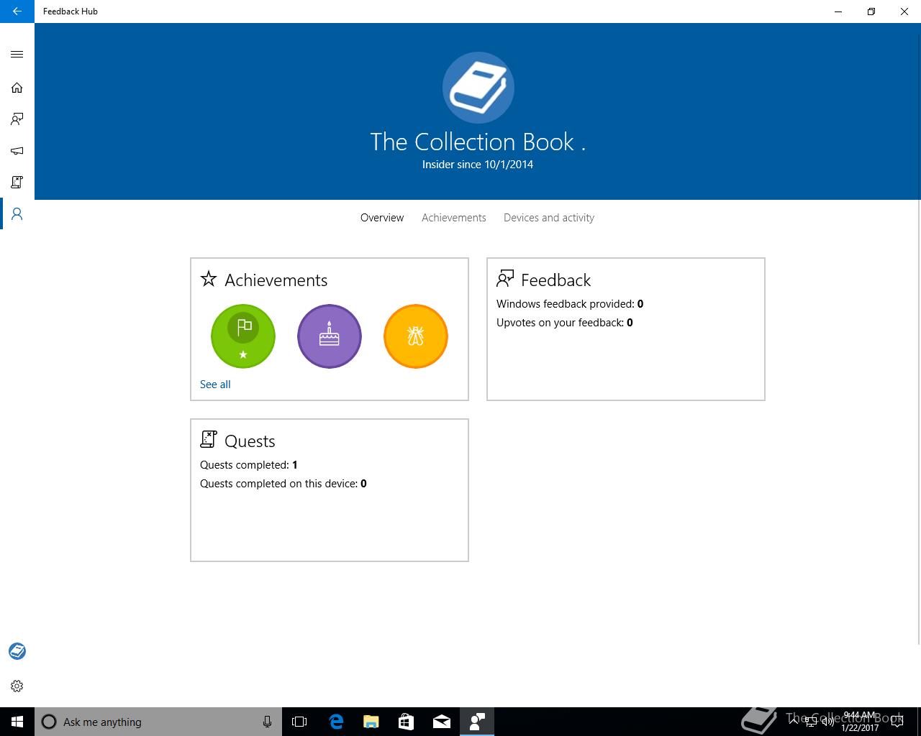Open the Home page in sidebar
The image size is (921, 736).
(x=17, y=88)
